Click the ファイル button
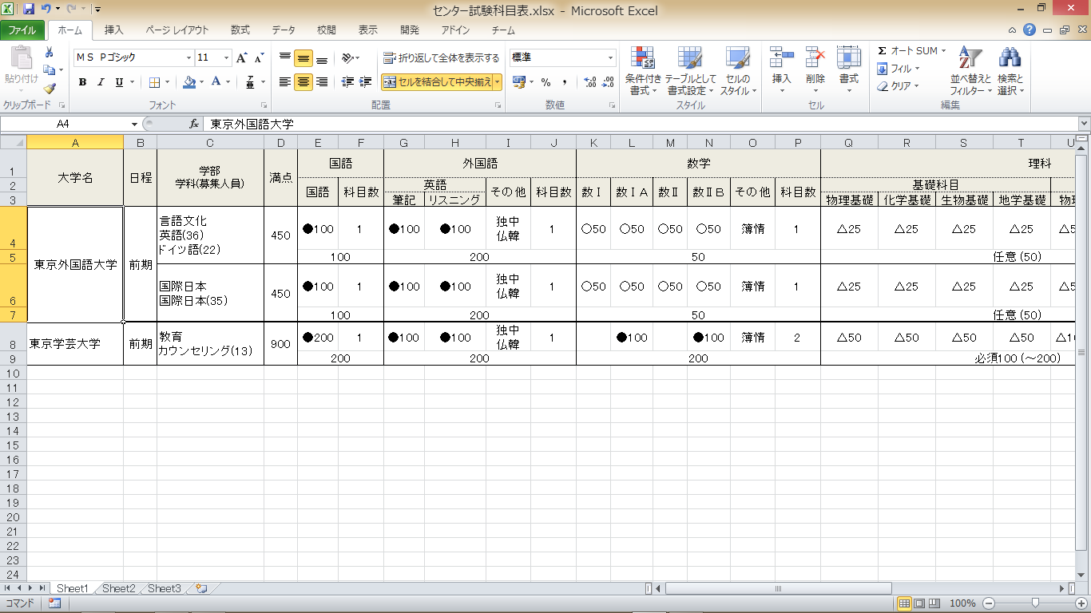The height and width of the screenshot is (613, 1091). [x=22, y=30]
